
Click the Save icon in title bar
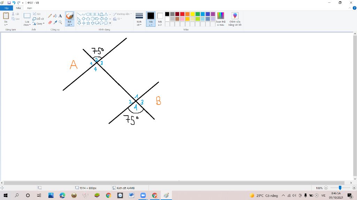coord(9,2)
